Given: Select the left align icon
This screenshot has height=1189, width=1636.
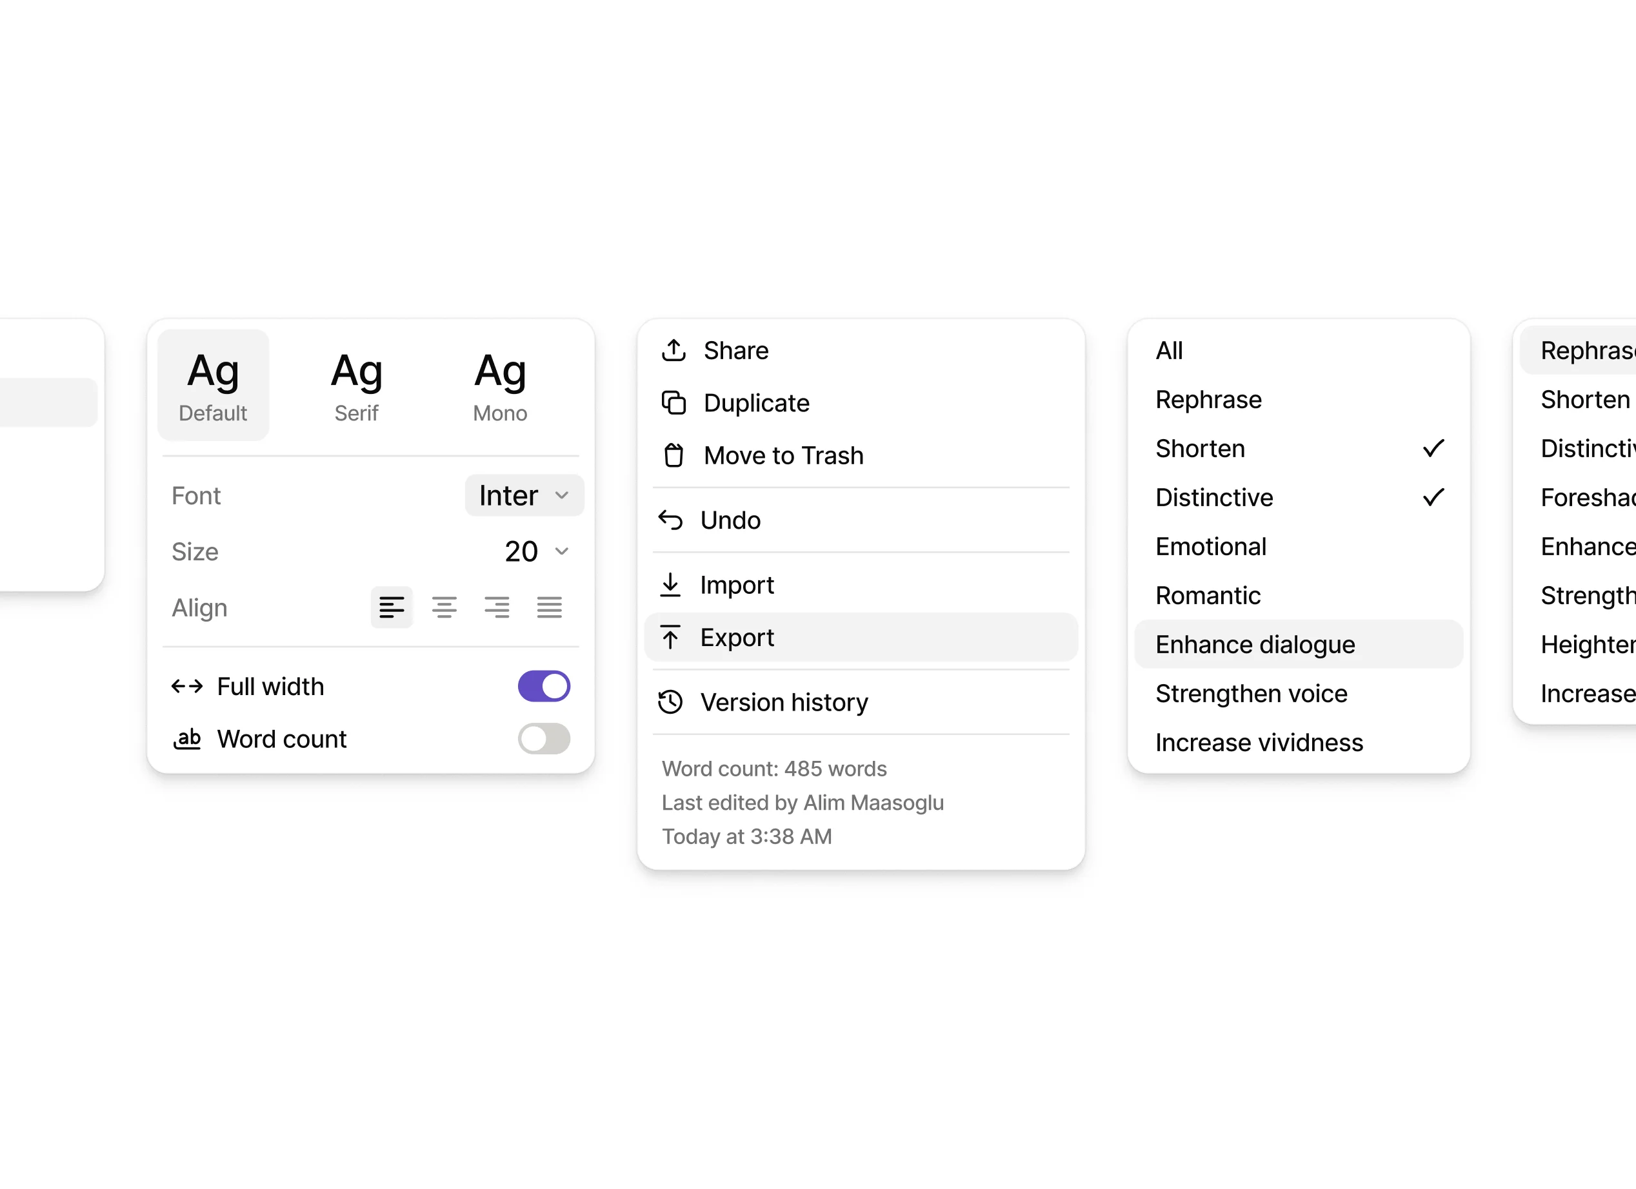Looking at the screenshot, I should (x=391, y=607).
